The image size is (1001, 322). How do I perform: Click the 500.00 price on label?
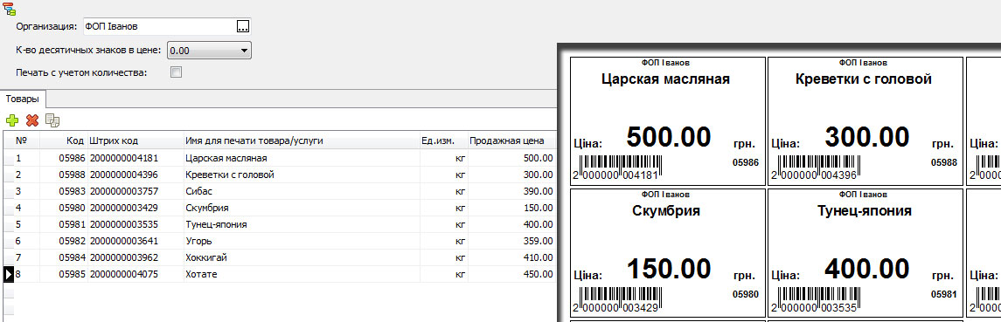click(x=669, y=136)
